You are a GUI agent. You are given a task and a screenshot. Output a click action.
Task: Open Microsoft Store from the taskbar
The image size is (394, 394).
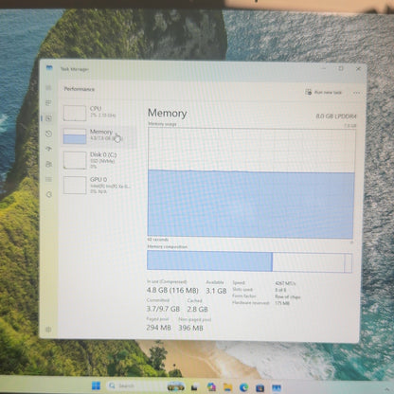click(260, 387)
